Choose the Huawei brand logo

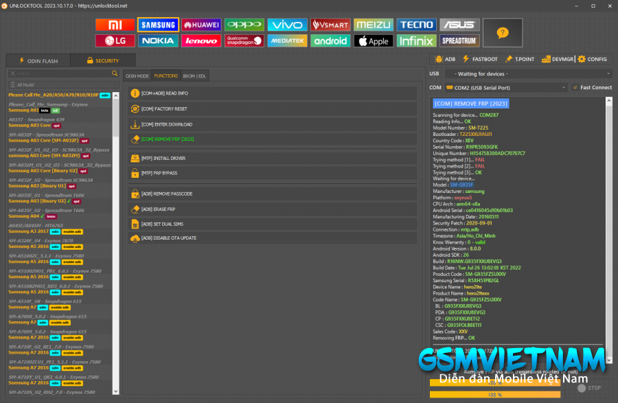tap(201, 25)
